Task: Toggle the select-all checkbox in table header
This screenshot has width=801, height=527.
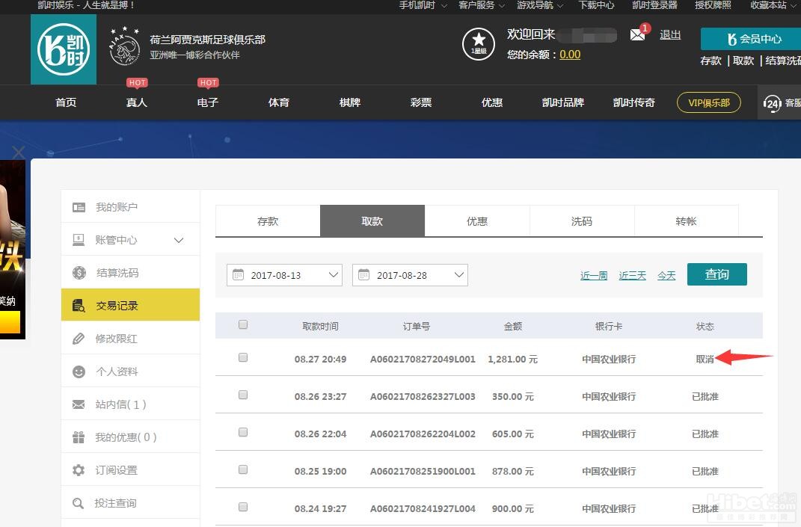Action: (x=243, y=325)
